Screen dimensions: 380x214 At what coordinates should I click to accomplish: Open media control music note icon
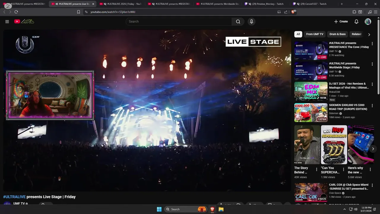click(x=370, y=12)
